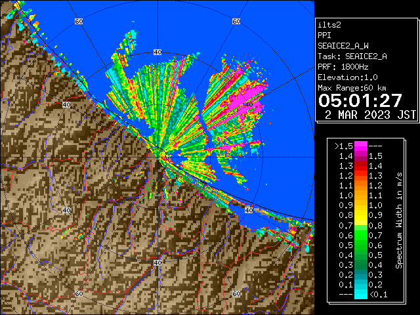Click the PPI scan type label

pos(324,35)
